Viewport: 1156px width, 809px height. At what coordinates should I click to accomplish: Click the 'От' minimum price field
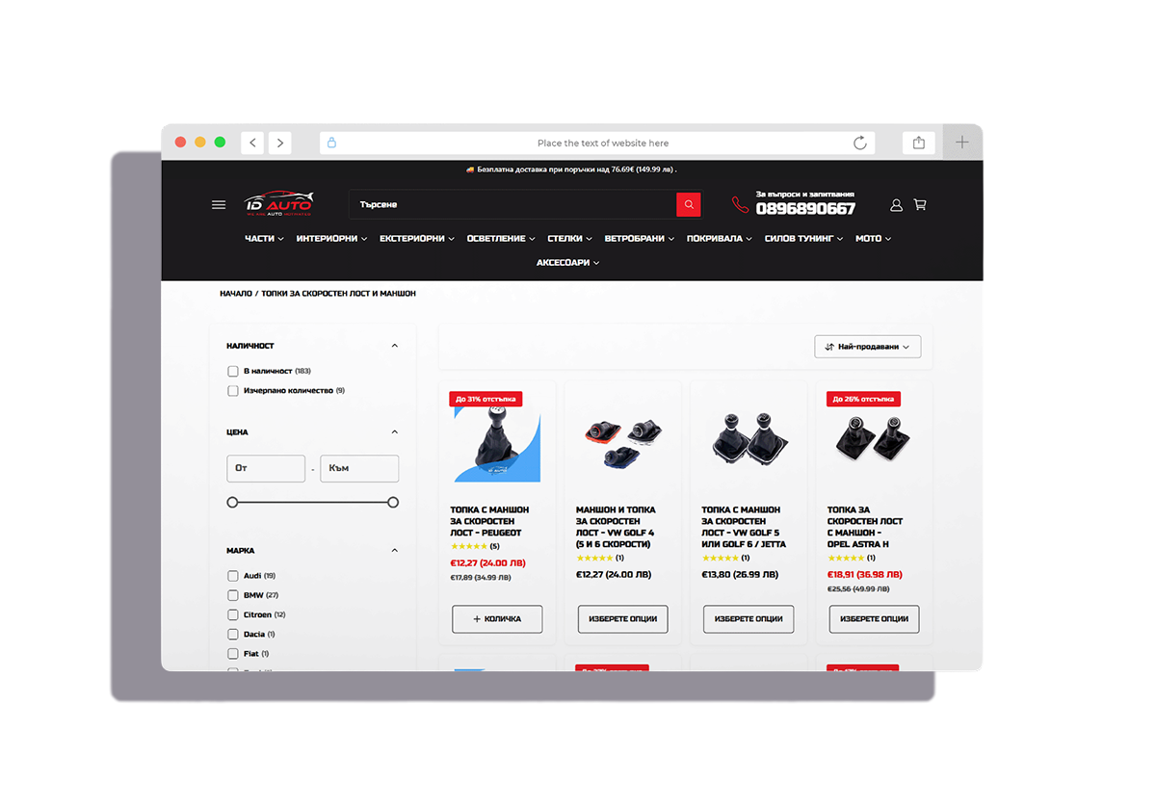pos(266,468)
